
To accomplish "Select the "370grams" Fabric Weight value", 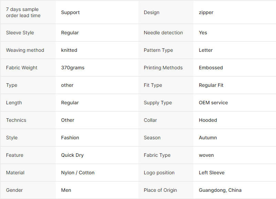I will pos(73,68).
